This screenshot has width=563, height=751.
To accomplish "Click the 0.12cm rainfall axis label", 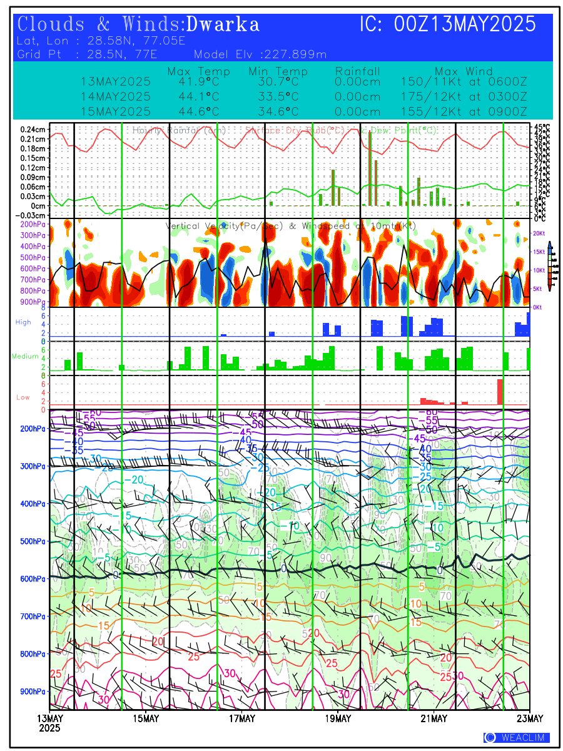I will pyautogui.click(x=33, y=167).
